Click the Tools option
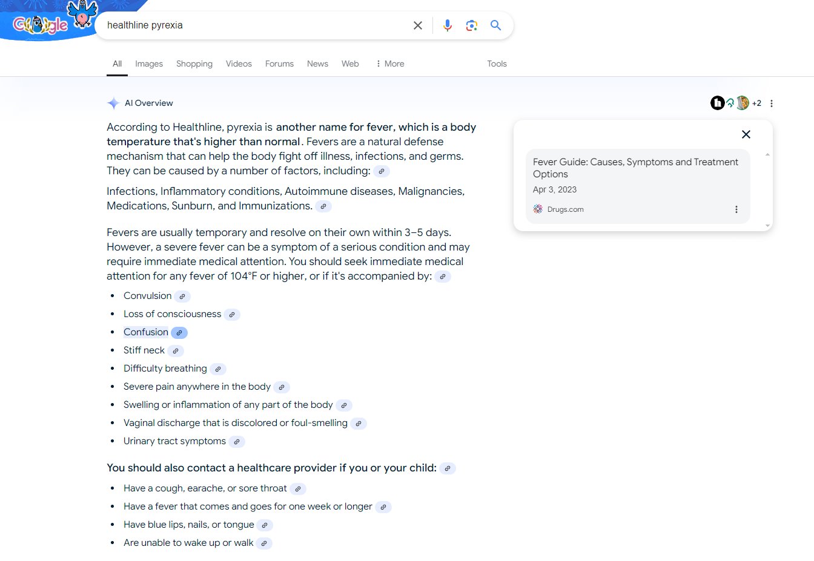Image resolution: width=814 pixels, height=561 pixels. (x=497, y=64)
